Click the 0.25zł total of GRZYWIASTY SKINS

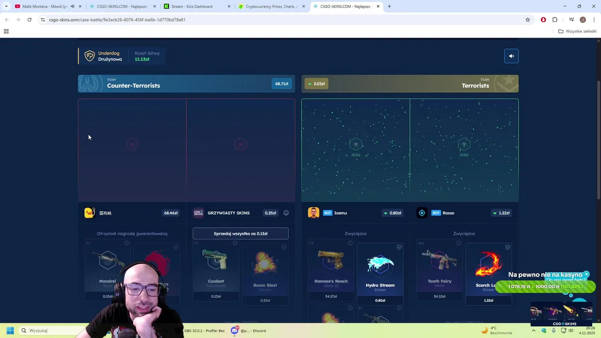tap(270, 213)
